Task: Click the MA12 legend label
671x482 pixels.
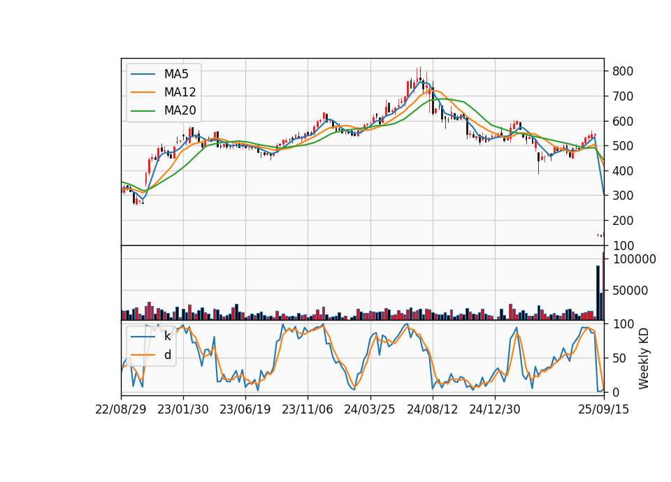Action: (180, 92)
